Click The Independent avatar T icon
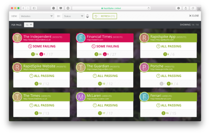 point(17,38)
